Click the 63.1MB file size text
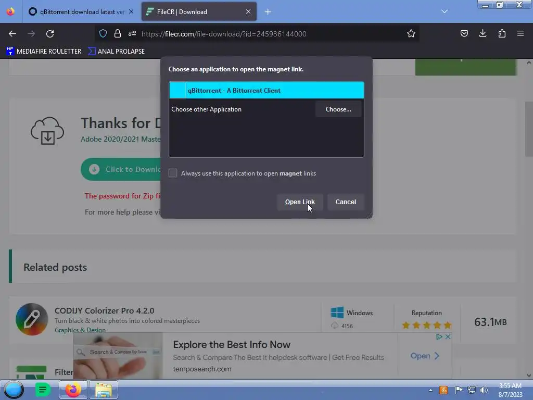Viewport: 533px width, 400px height. [x=490, y=322]
